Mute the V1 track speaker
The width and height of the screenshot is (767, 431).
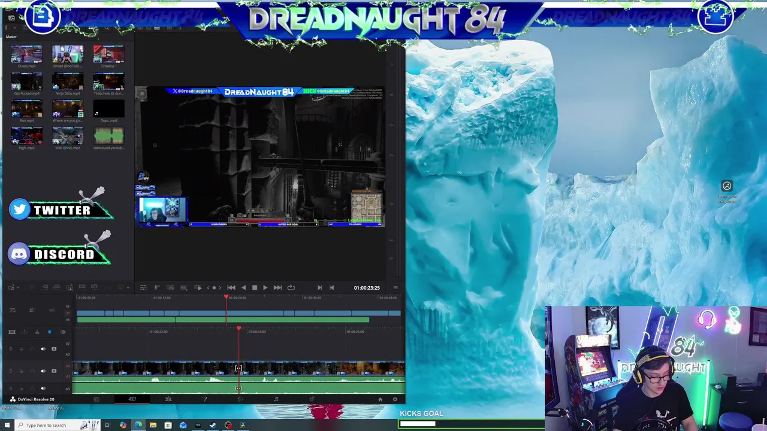click(x=43, y=371)
